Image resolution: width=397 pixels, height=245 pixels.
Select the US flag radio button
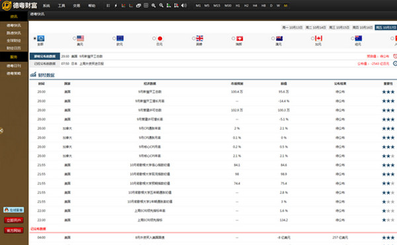[74, 38]
